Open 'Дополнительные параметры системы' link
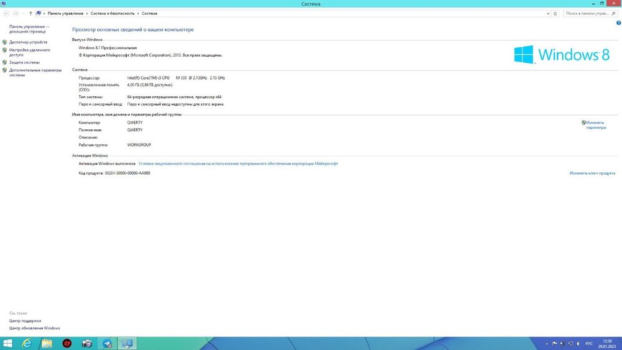Screen dimensions: 622x350 pos(35,73)
